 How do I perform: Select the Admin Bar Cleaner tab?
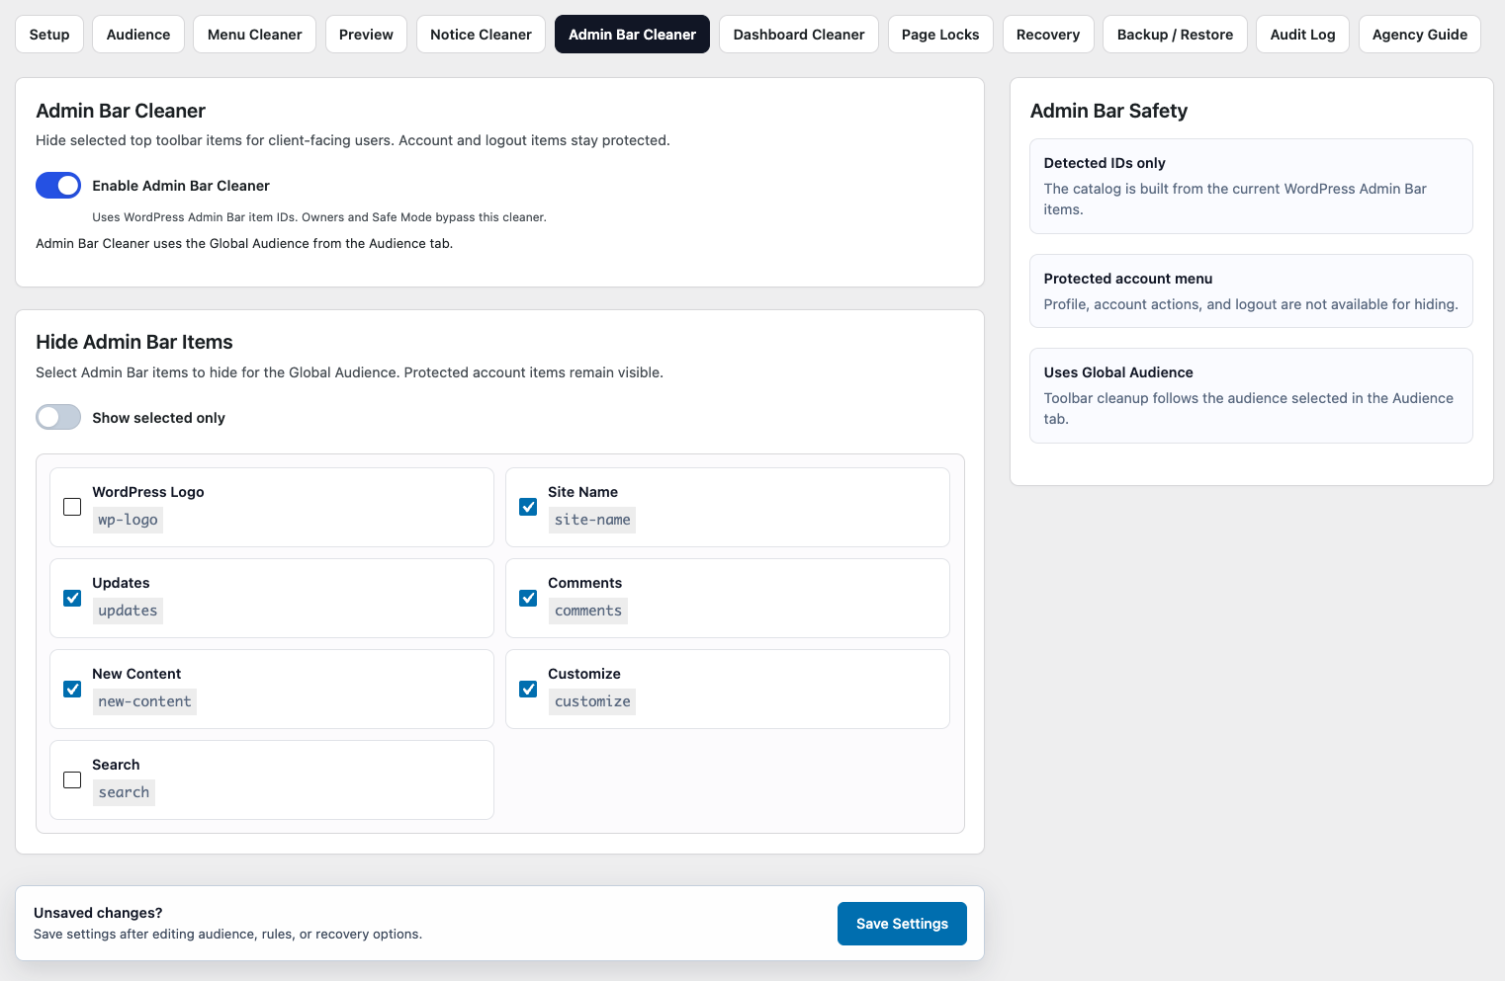coord(632,35)
